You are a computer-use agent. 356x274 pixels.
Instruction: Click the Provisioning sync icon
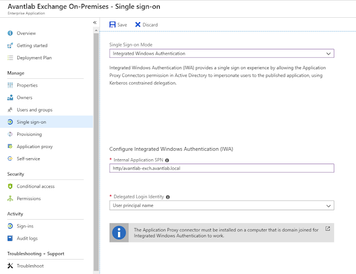pos(10,134)
